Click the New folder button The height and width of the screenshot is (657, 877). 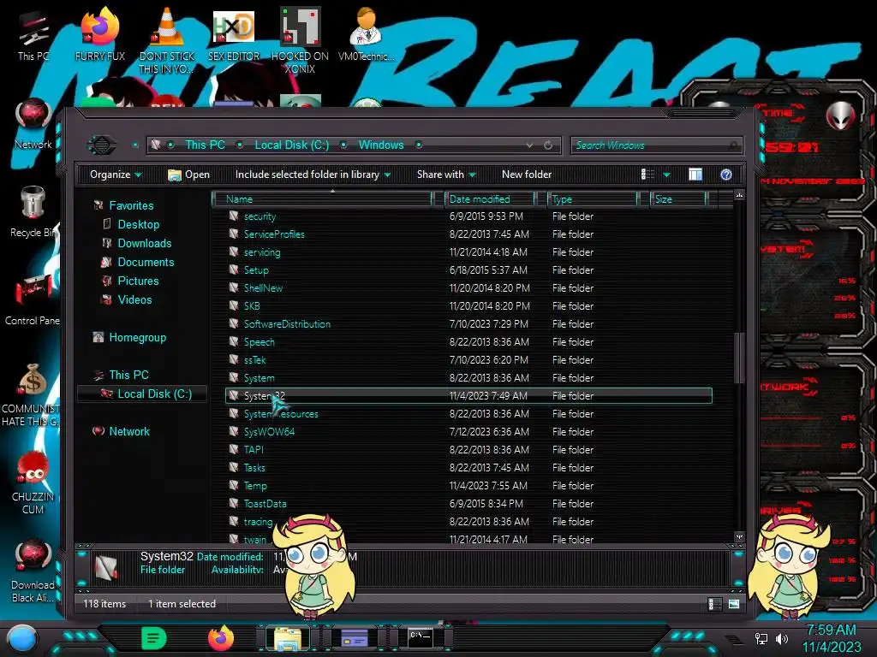click(527, 175)
